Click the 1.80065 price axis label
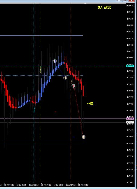 coord(130,58)
